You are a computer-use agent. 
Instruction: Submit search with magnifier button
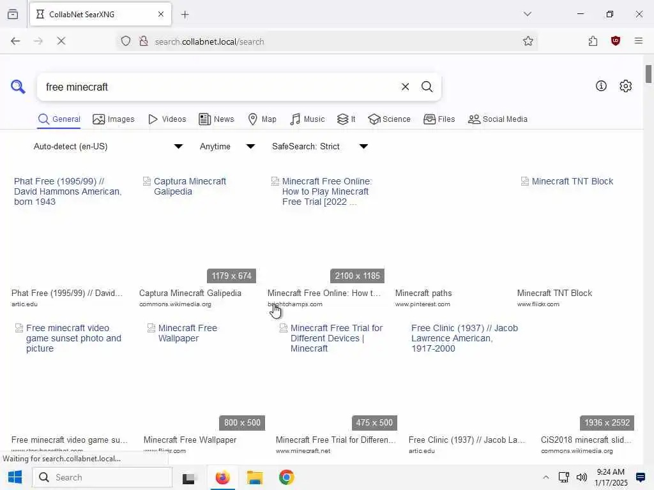coord(427,87)
